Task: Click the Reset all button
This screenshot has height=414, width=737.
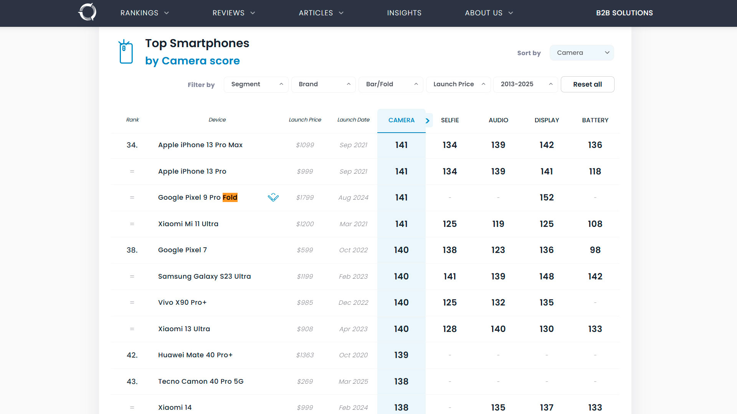Action: point(587,84)
